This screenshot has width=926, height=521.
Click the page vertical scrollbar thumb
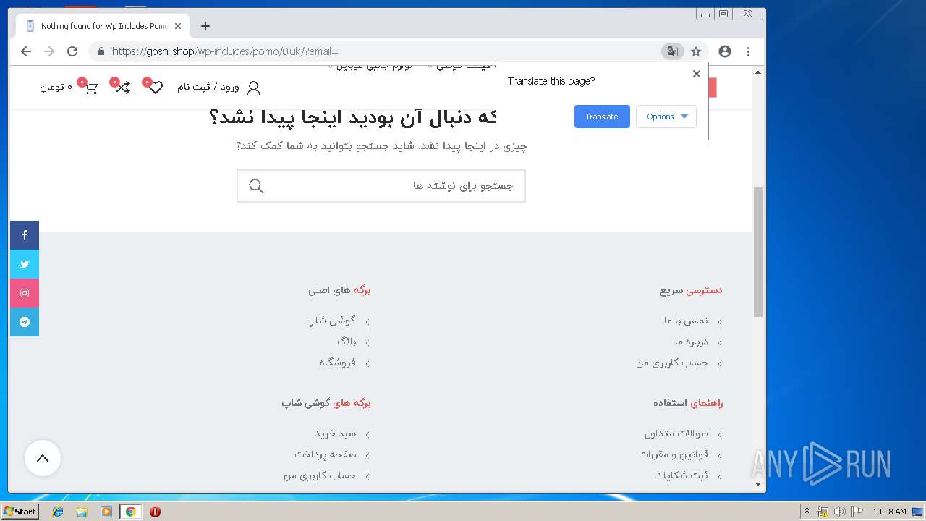pyautogui.click(x=758, y=252)
